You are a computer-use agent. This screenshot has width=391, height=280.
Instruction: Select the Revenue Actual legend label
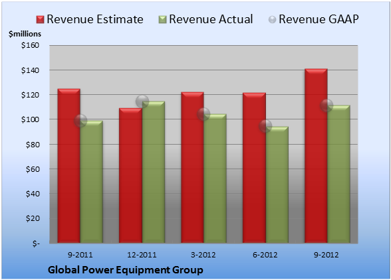pyautogui.click(x=211, y=19)
